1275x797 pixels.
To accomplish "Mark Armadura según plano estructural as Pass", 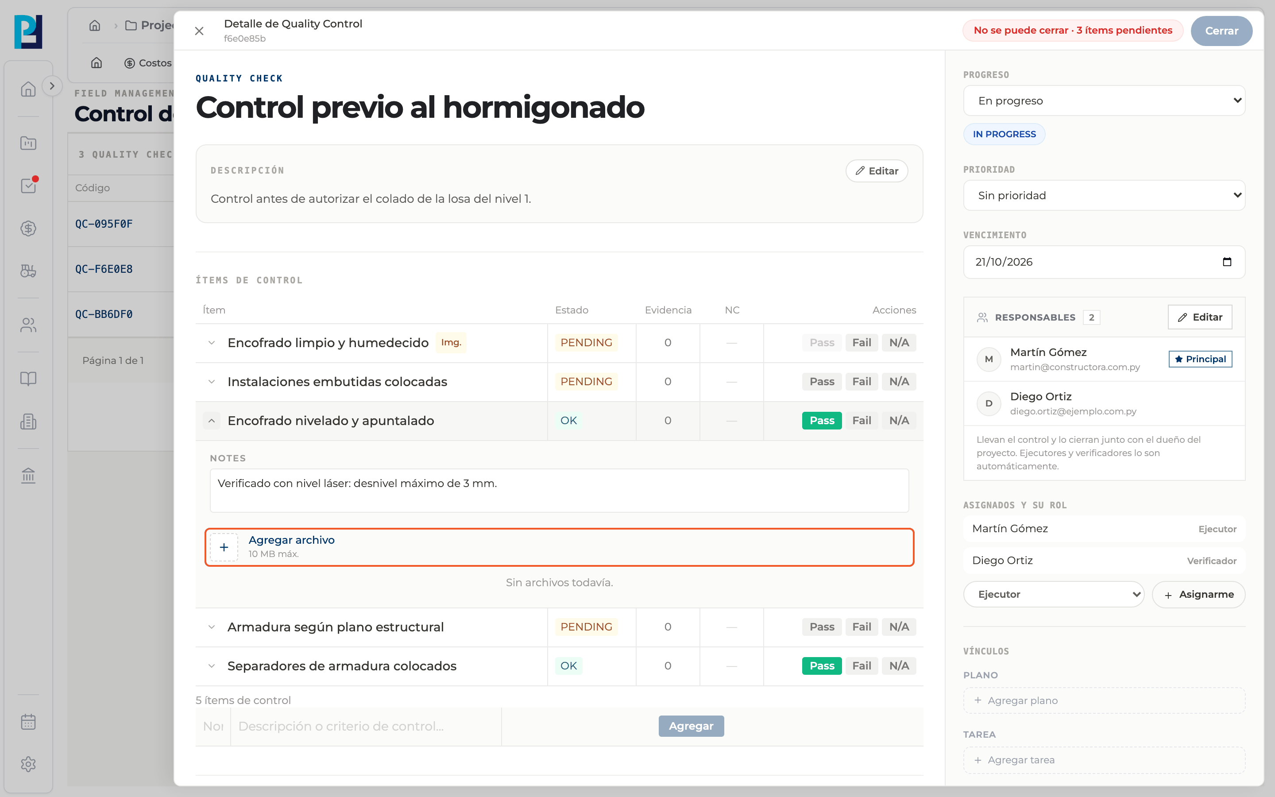I will click(x=822, y=627).
